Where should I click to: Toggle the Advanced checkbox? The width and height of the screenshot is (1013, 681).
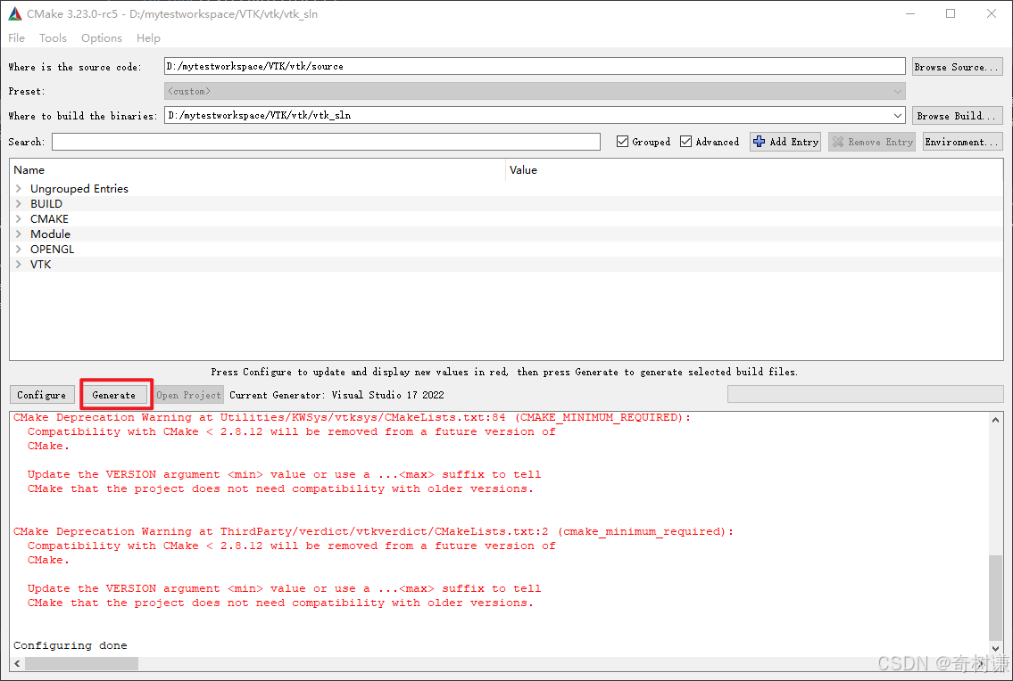[686, 142]
